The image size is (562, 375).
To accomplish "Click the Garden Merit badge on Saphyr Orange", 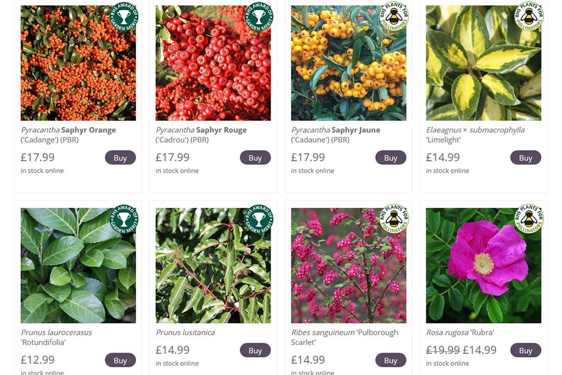I will click(x=124, y=17).
